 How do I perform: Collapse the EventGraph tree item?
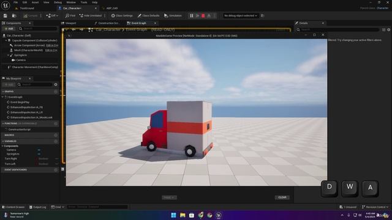tap(2, 97)
